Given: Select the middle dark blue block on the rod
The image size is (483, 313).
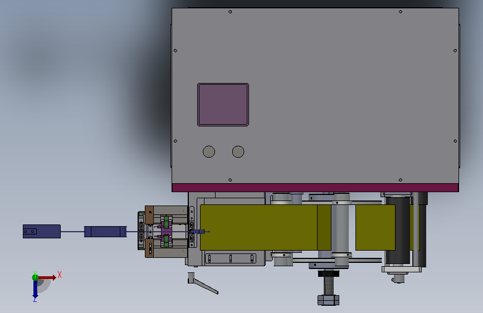Looking at the screenshot, I should [x=105, y=232].
